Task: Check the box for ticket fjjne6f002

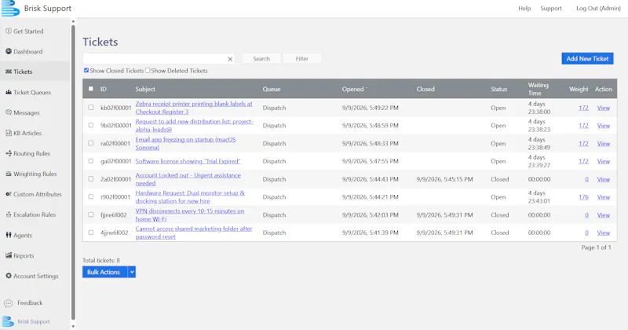Action: click(91, 214)
